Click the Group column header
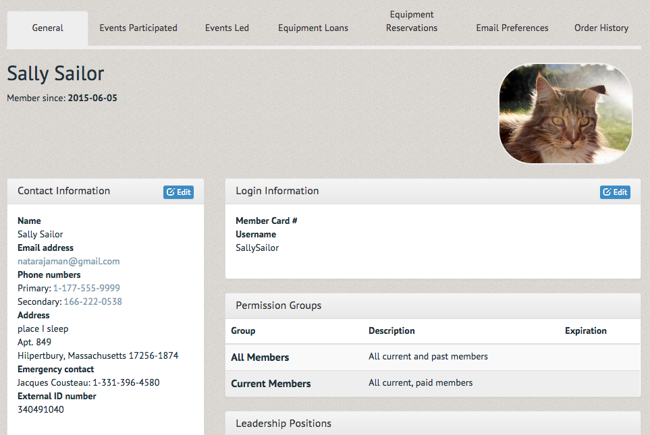This screenshot has width=650, height=435. [243, 330]
